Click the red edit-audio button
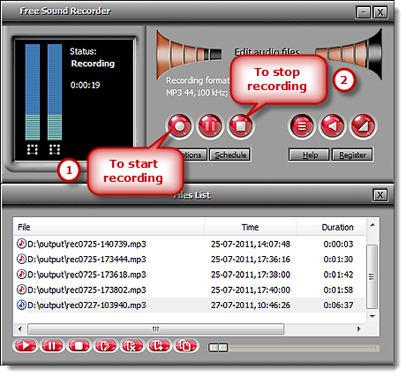This screenshot has height=377, width=406. 364,126
